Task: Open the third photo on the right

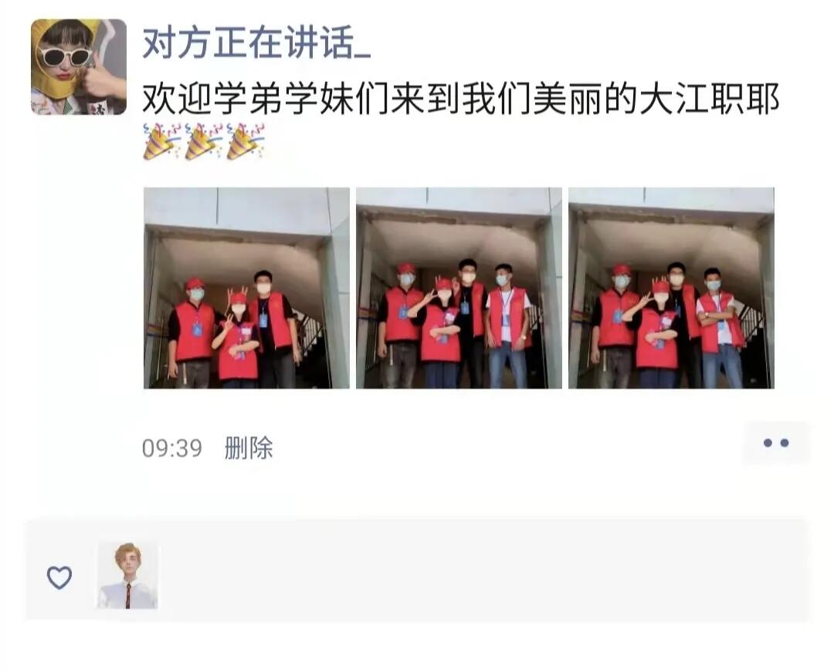Action: click(671, 288)
